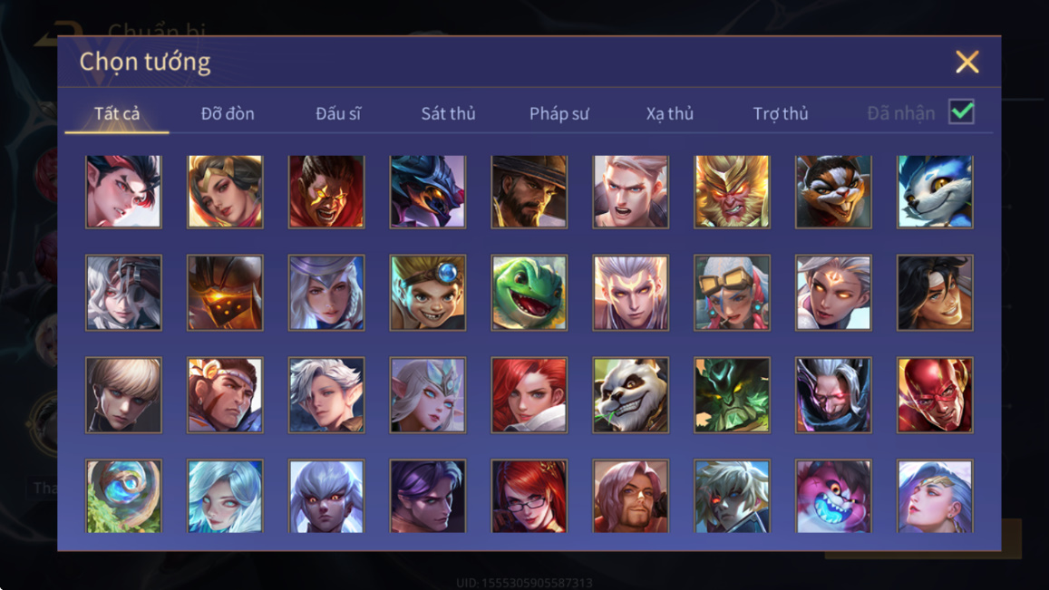Select the green chameleon hero portrait

(x=529, y=293)
